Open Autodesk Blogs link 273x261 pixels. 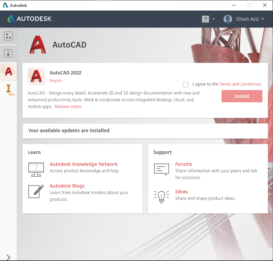click(x=67, y=186)
